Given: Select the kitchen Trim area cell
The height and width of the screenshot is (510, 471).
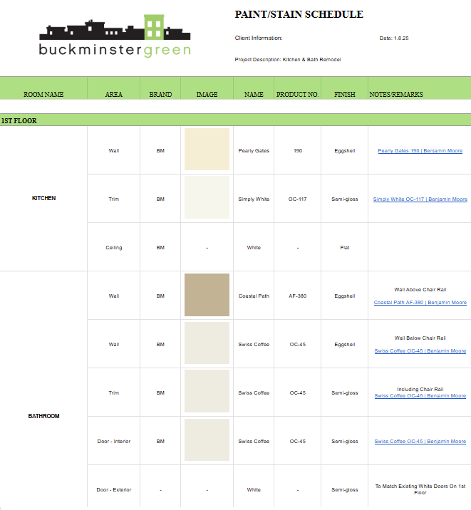Looking at the screenshot, I should (x=114, y=199).
